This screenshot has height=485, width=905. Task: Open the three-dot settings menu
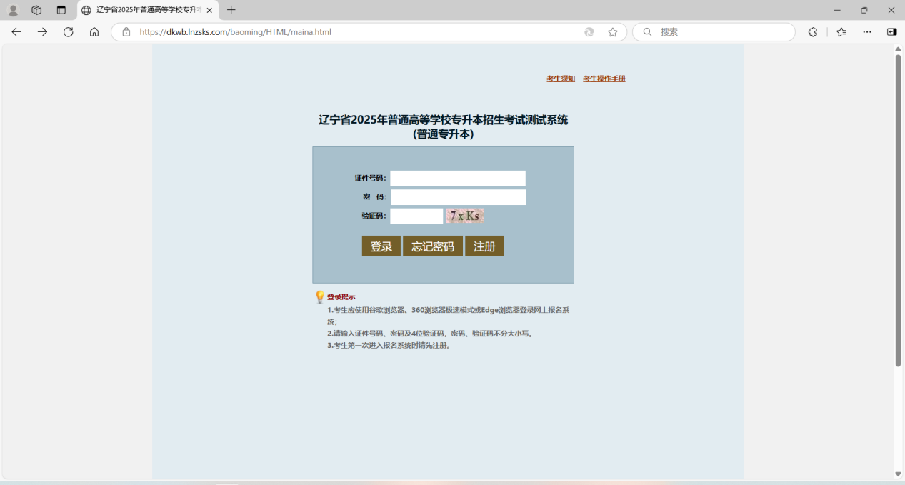(x=867, y=32)
